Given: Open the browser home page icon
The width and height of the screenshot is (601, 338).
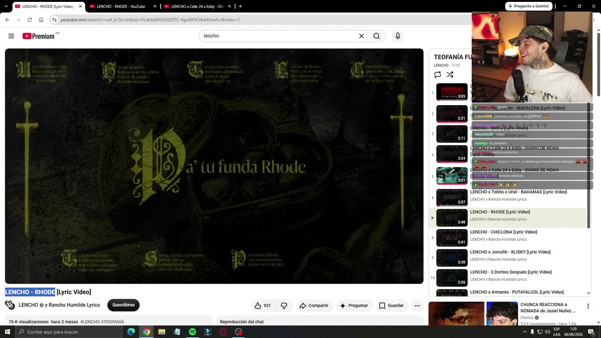Looking at the screenshot, I should click(x=41, y=20).
